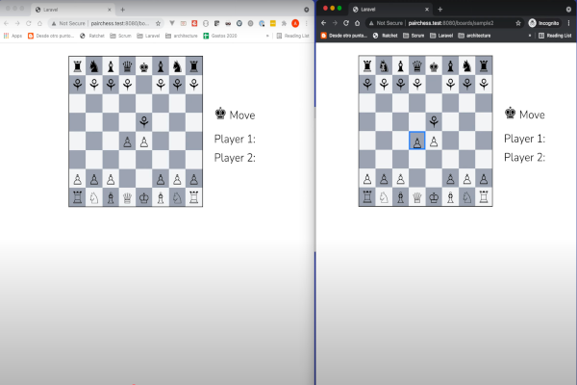Expand the Laravel bookmark folder in left window
This screenshot has width=577, height=385.
pyautogui.click(x=148, y=36)
